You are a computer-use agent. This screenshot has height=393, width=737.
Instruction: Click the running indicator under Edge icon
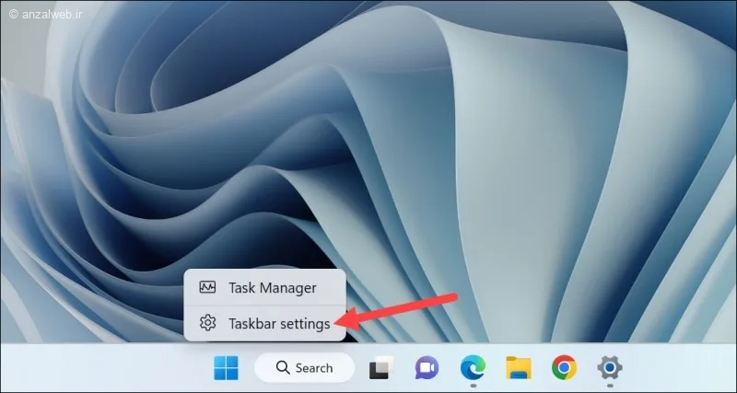coord(473,386)
